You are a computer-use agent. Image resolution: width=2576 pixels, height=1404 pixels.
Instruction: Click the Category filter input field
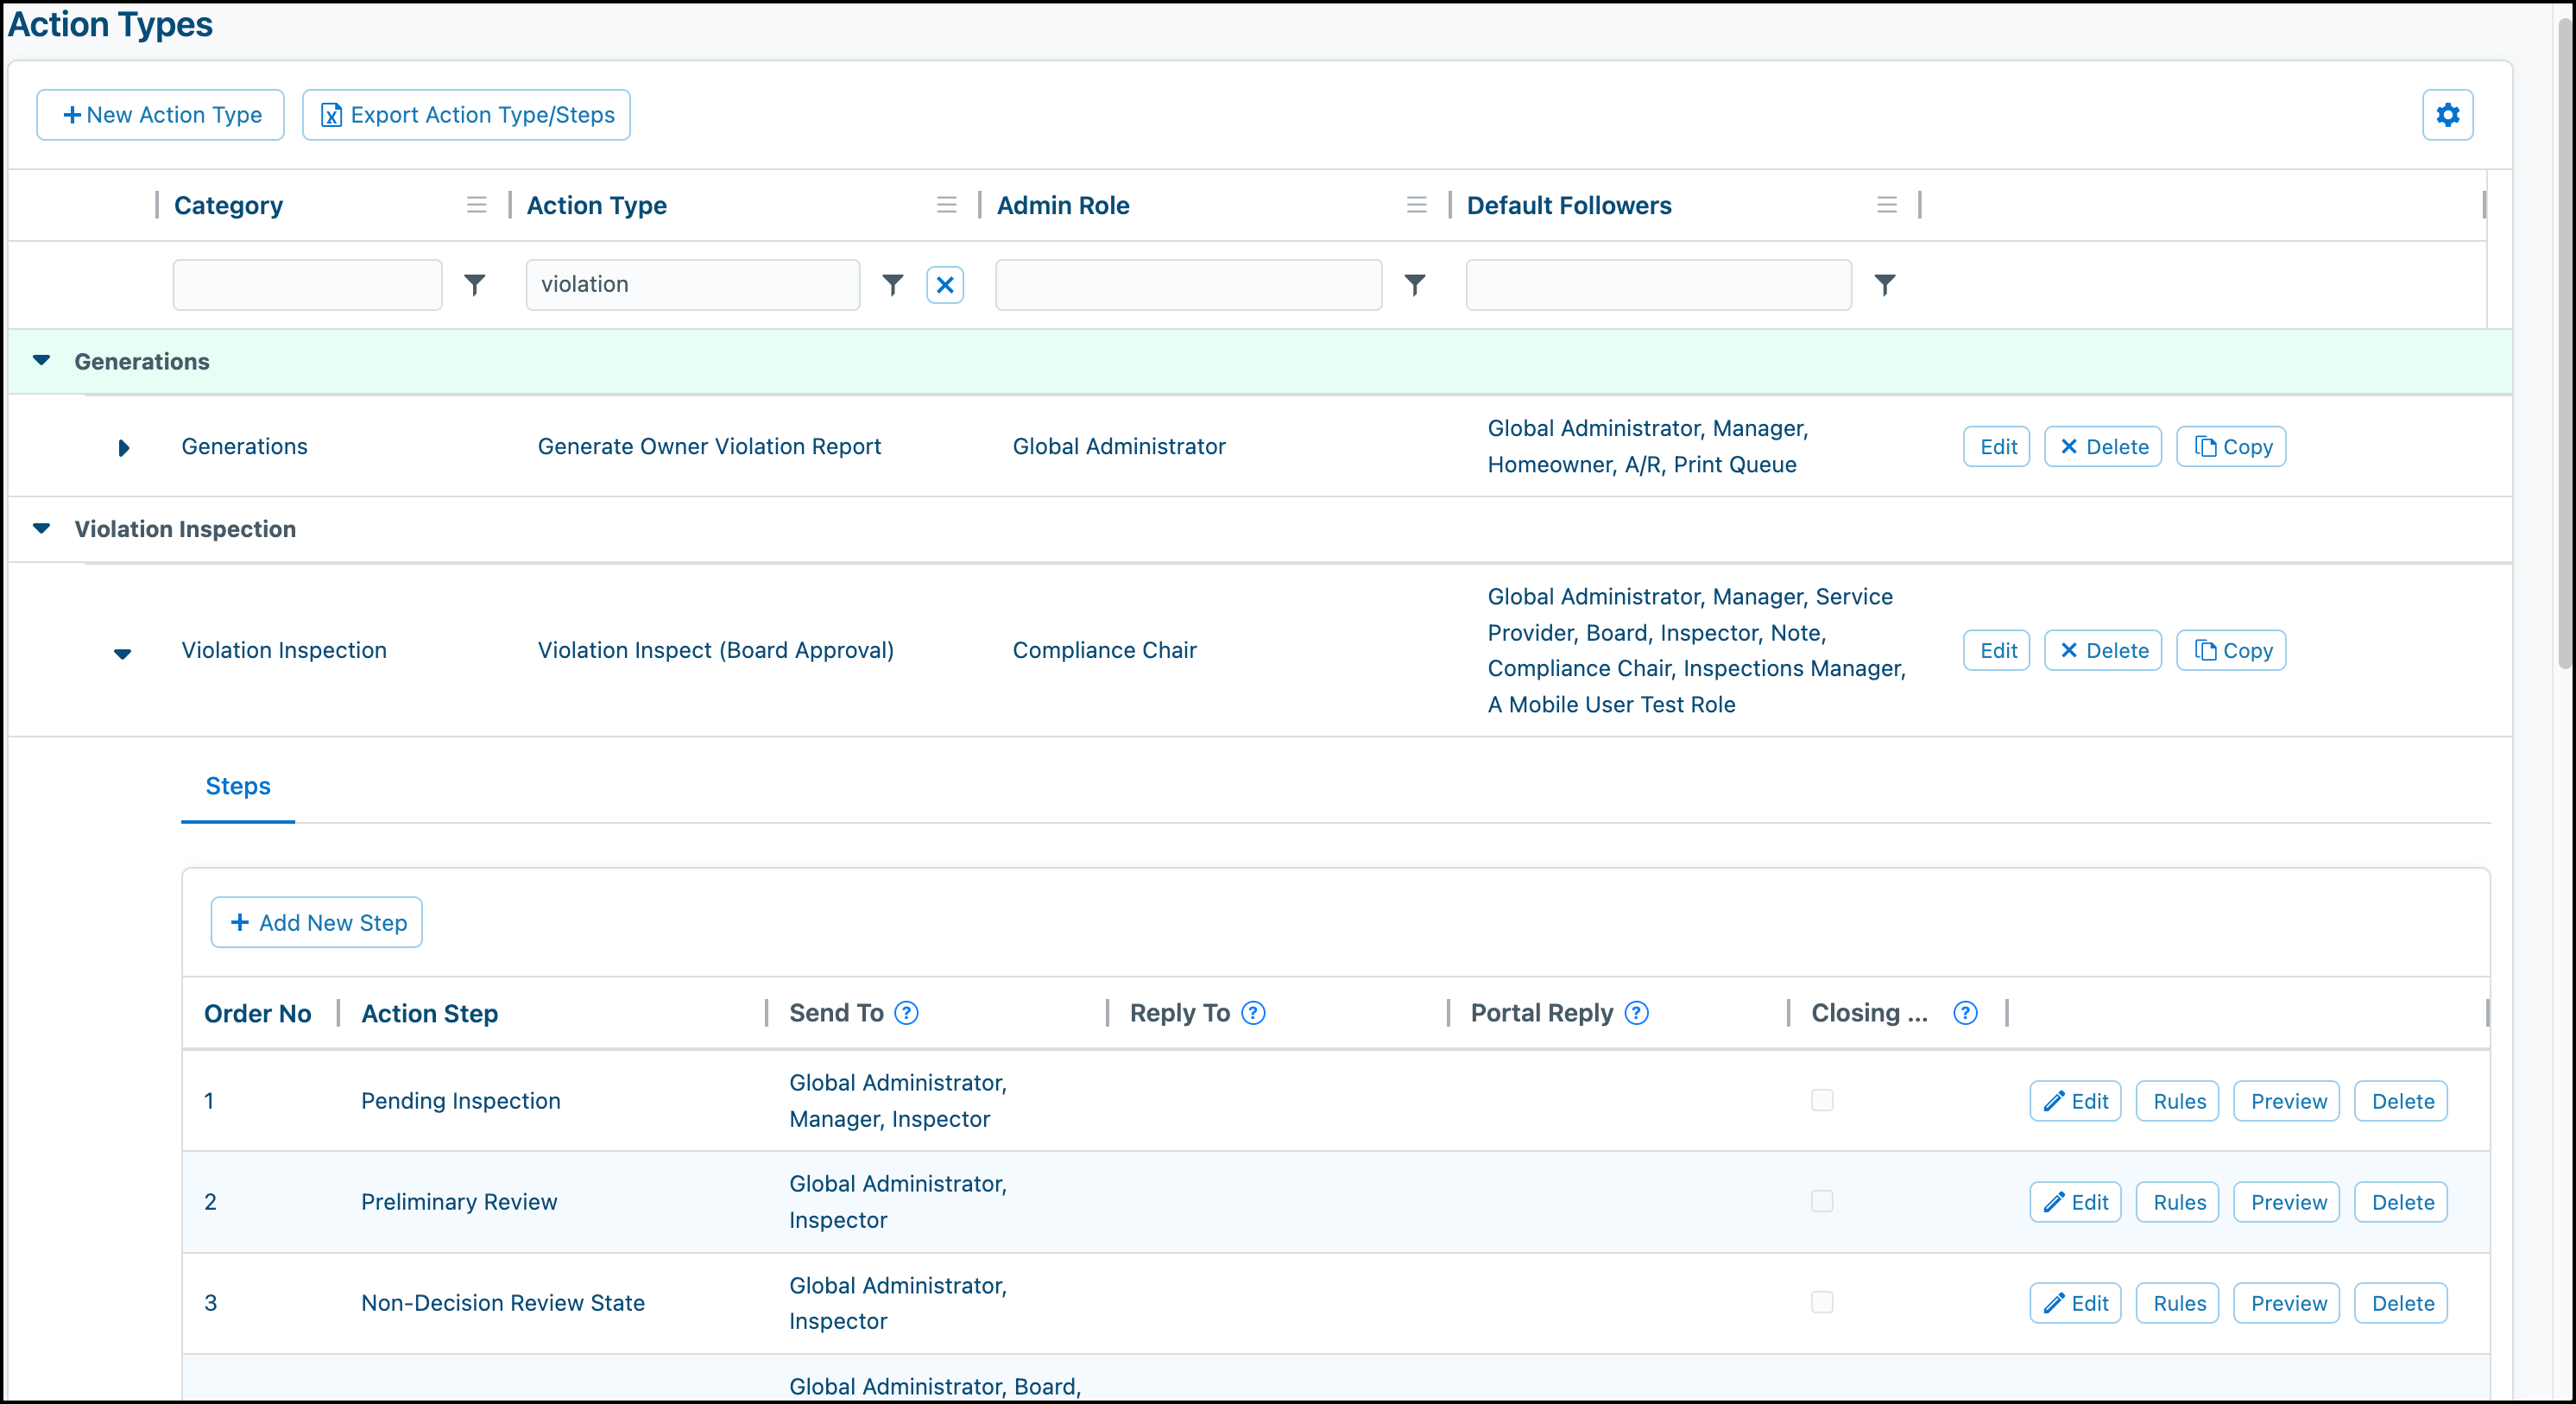(307, 285)
